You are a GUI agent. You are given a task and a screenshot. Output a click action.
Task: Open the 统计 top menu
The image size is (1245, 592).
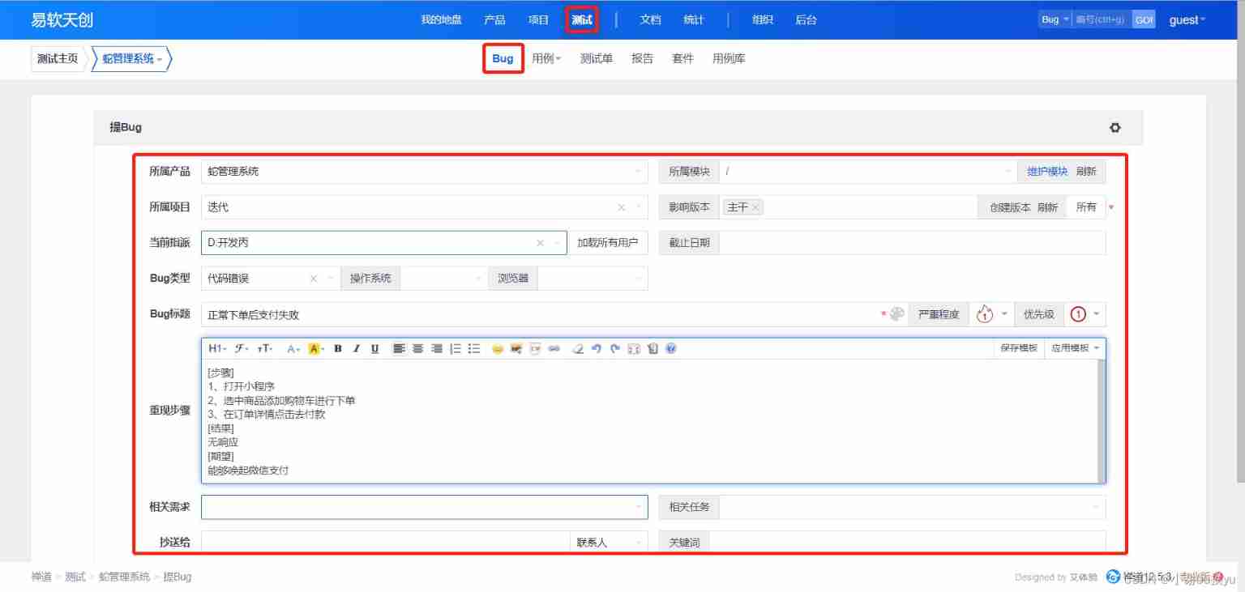(x=694, y=20)
